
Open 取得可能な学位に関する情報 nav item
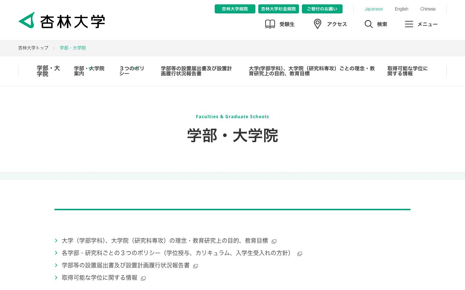tap(408, 71)
